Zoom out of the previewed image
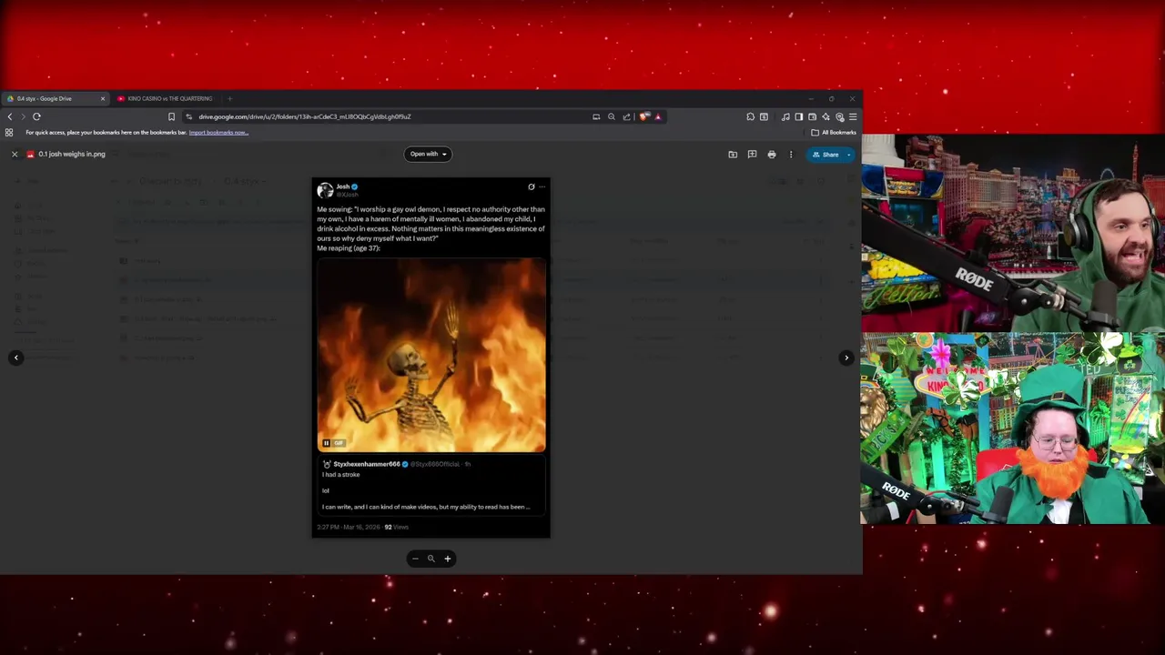This screenshot has width=1165, height=655. click(x=415, y=559)
